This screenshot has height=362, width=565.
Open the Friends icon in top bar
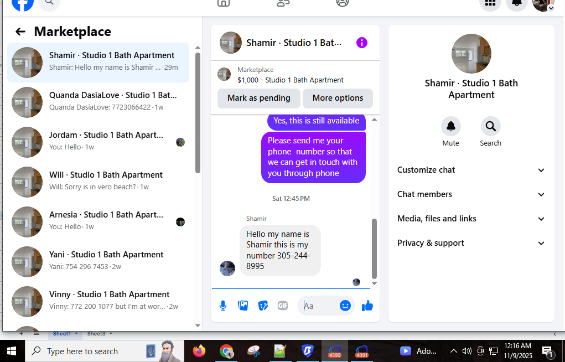point(283,3)
